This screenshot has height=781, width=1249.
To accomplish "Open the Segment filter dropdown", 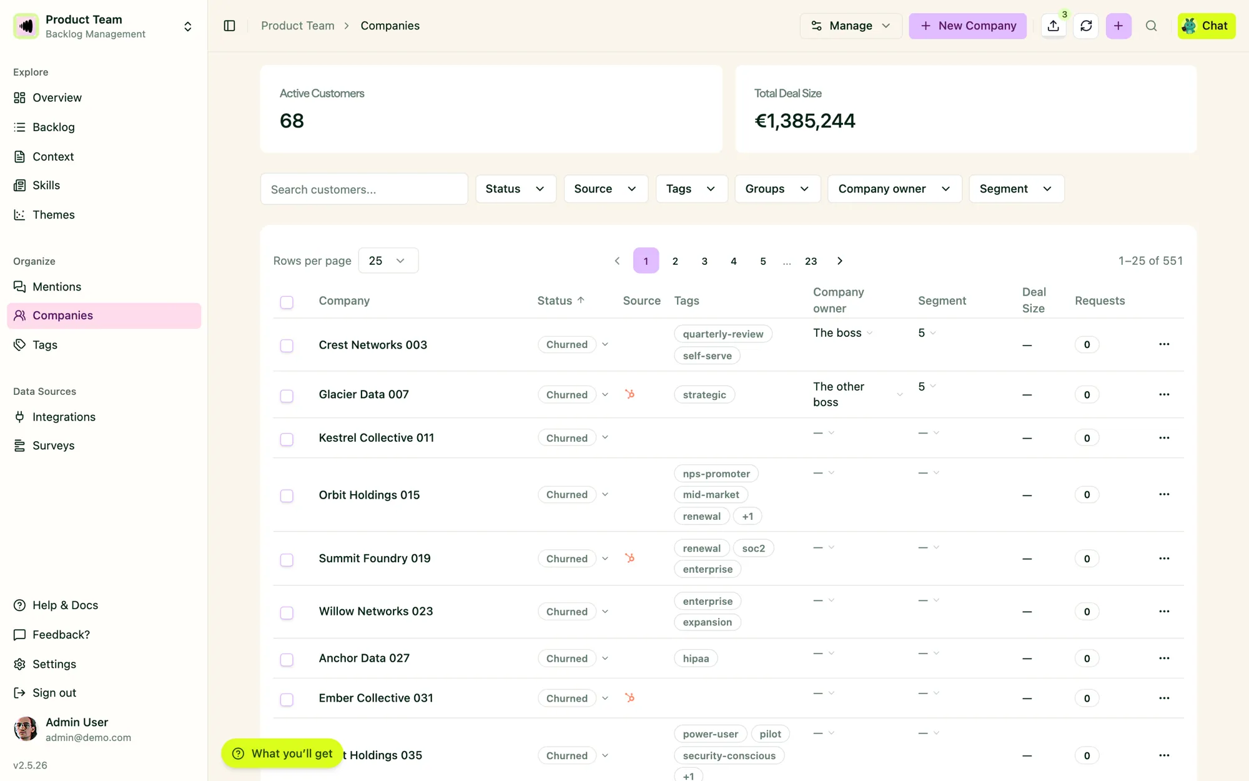I will [x=1016, y=189].
